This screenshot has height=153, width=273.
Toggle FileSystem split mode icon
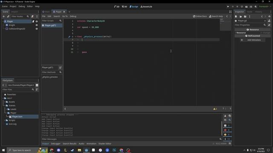point(37,85)
